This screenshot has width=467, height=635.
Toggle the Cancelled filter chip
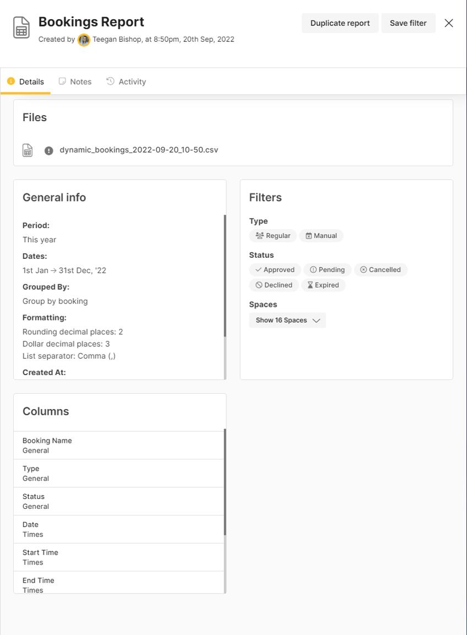[x=381, y=269]
